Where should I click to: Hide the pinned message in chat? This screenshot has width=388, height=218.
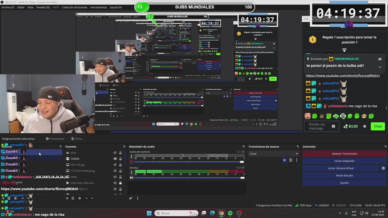(x=380, y=59)
